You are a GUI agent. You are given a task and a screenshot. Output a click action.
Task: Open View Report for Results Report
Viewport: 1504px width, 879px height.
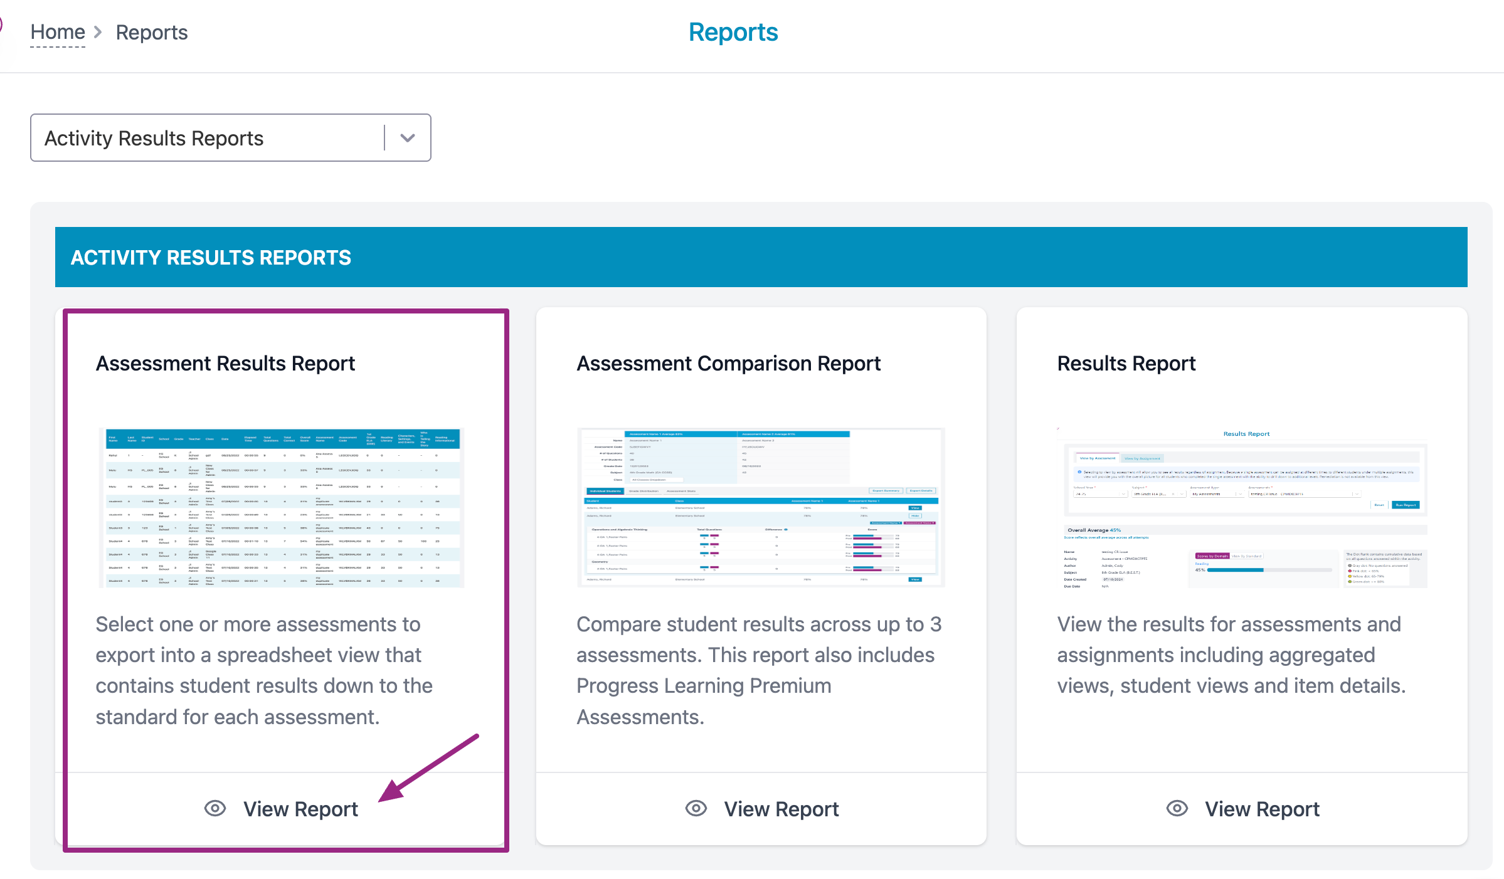coord(1262,809)
